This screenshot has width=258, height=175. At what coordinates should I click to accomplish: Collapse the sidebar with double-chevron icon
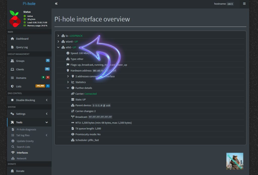click(x=56, y=4)
